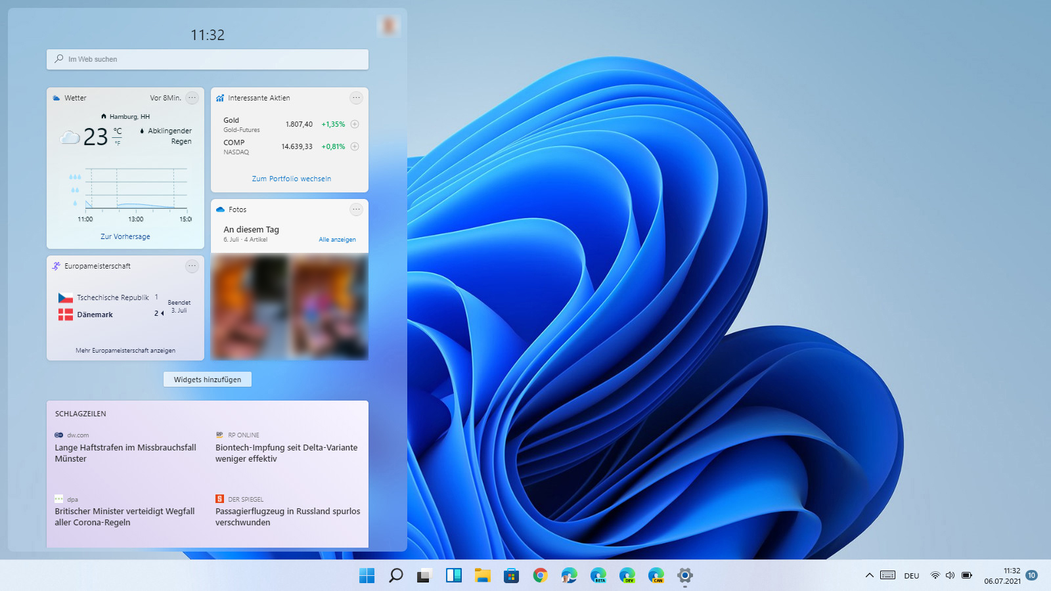Image resolution: width=1051 pixels, height=591 pixels.
Task: Open Interessante Aktien widget options menu
Action: [356, 98]
